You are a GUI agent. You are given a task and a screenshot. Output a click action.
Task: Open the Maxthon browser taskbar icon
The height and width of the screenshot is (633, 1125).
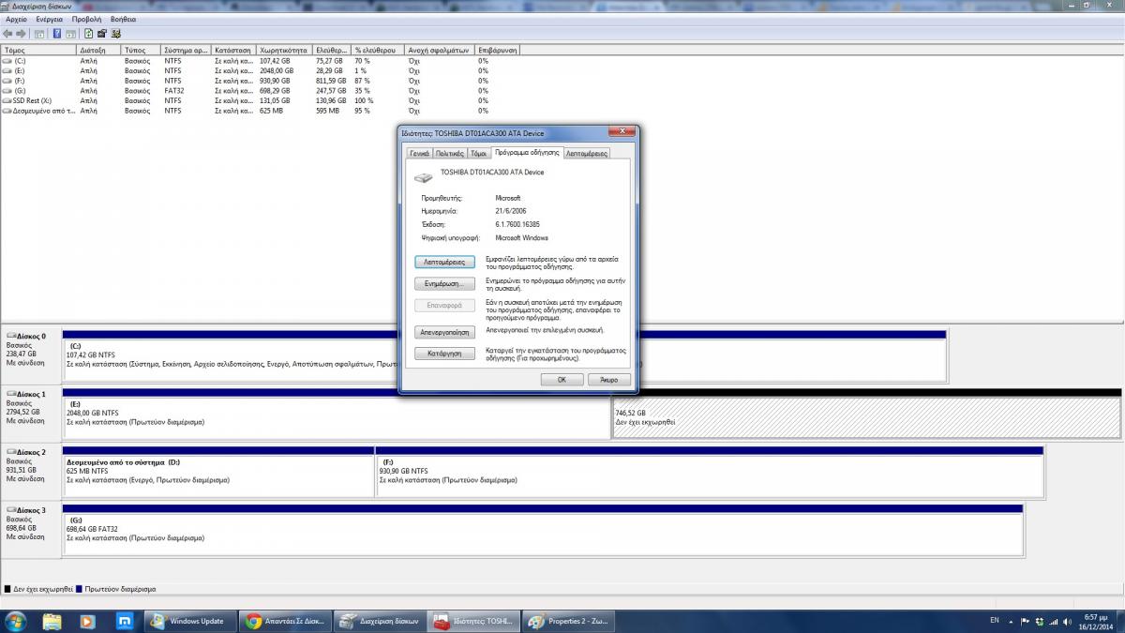tap(123, 621)
